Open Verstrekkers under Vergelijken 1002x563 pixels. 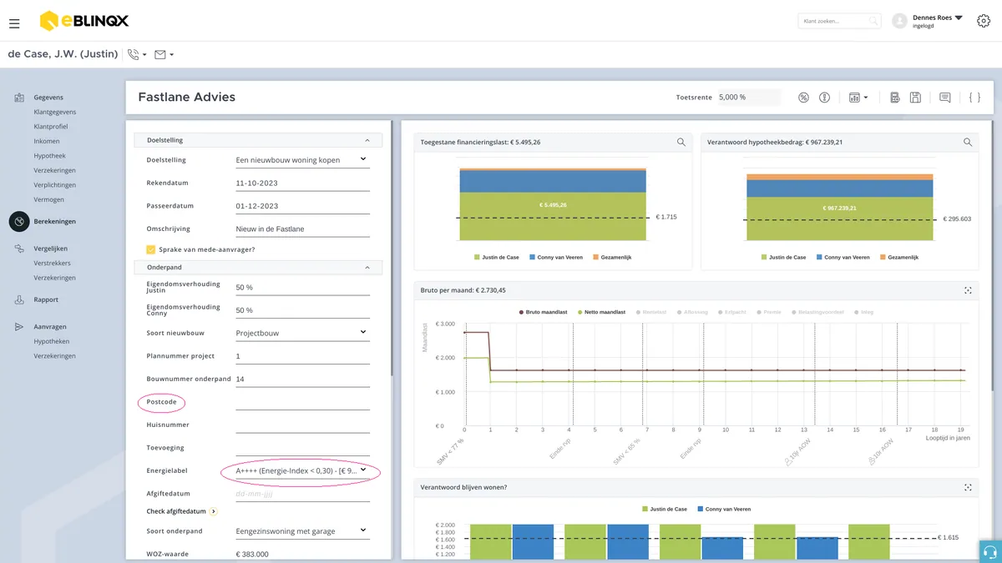click(x=53, y=263)
